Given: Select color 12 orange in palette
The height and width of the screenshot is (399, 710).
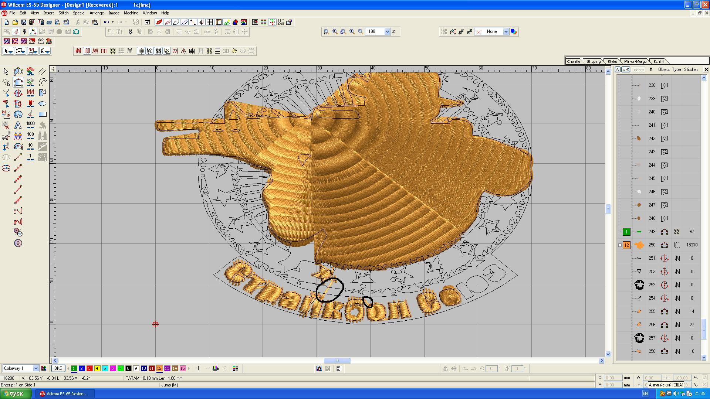Looking at the screenshot, I should [159, 368].
